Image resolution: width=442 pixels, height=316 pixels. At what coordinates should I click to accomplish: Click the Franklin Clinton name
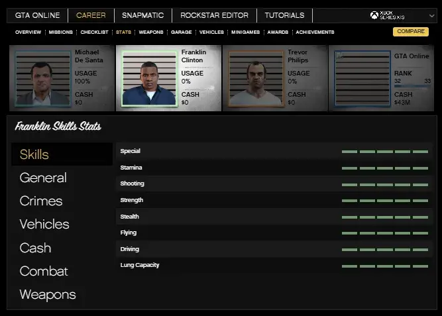[193, 56]
